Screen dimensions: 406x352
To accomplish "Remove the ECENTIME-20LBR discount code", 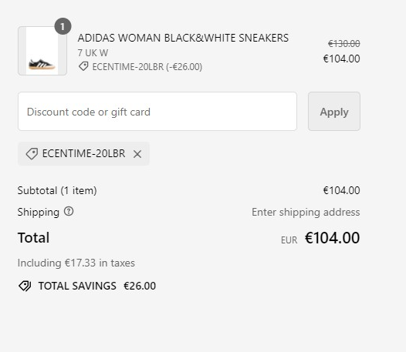I will tap(137, 154).
